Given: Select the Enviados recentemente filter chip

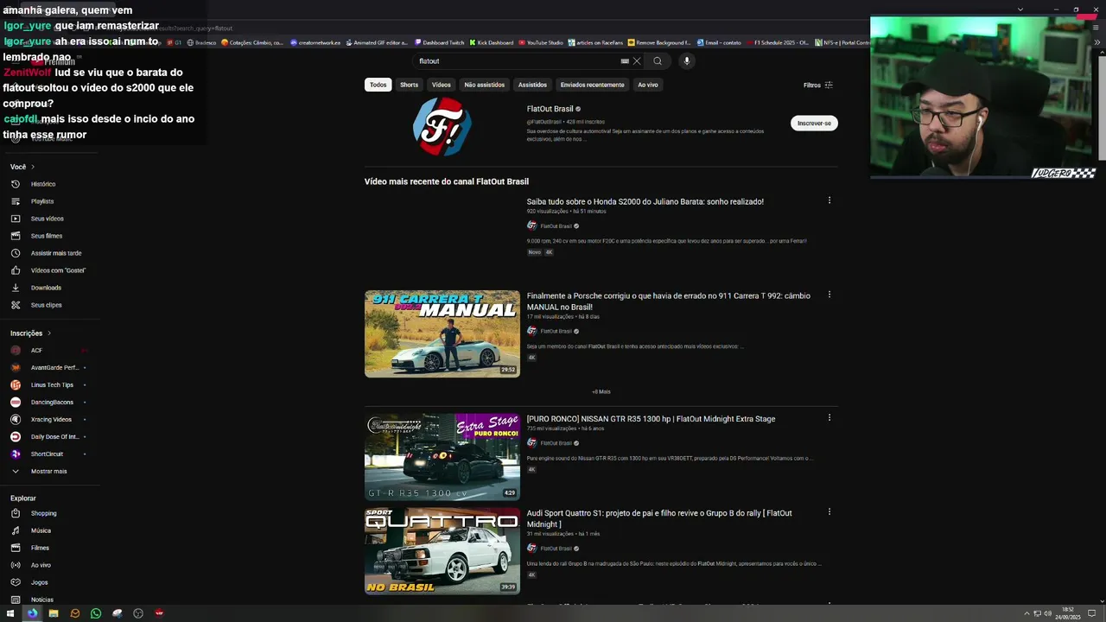Looking at the screenshot, I should [x=592, y=85].
